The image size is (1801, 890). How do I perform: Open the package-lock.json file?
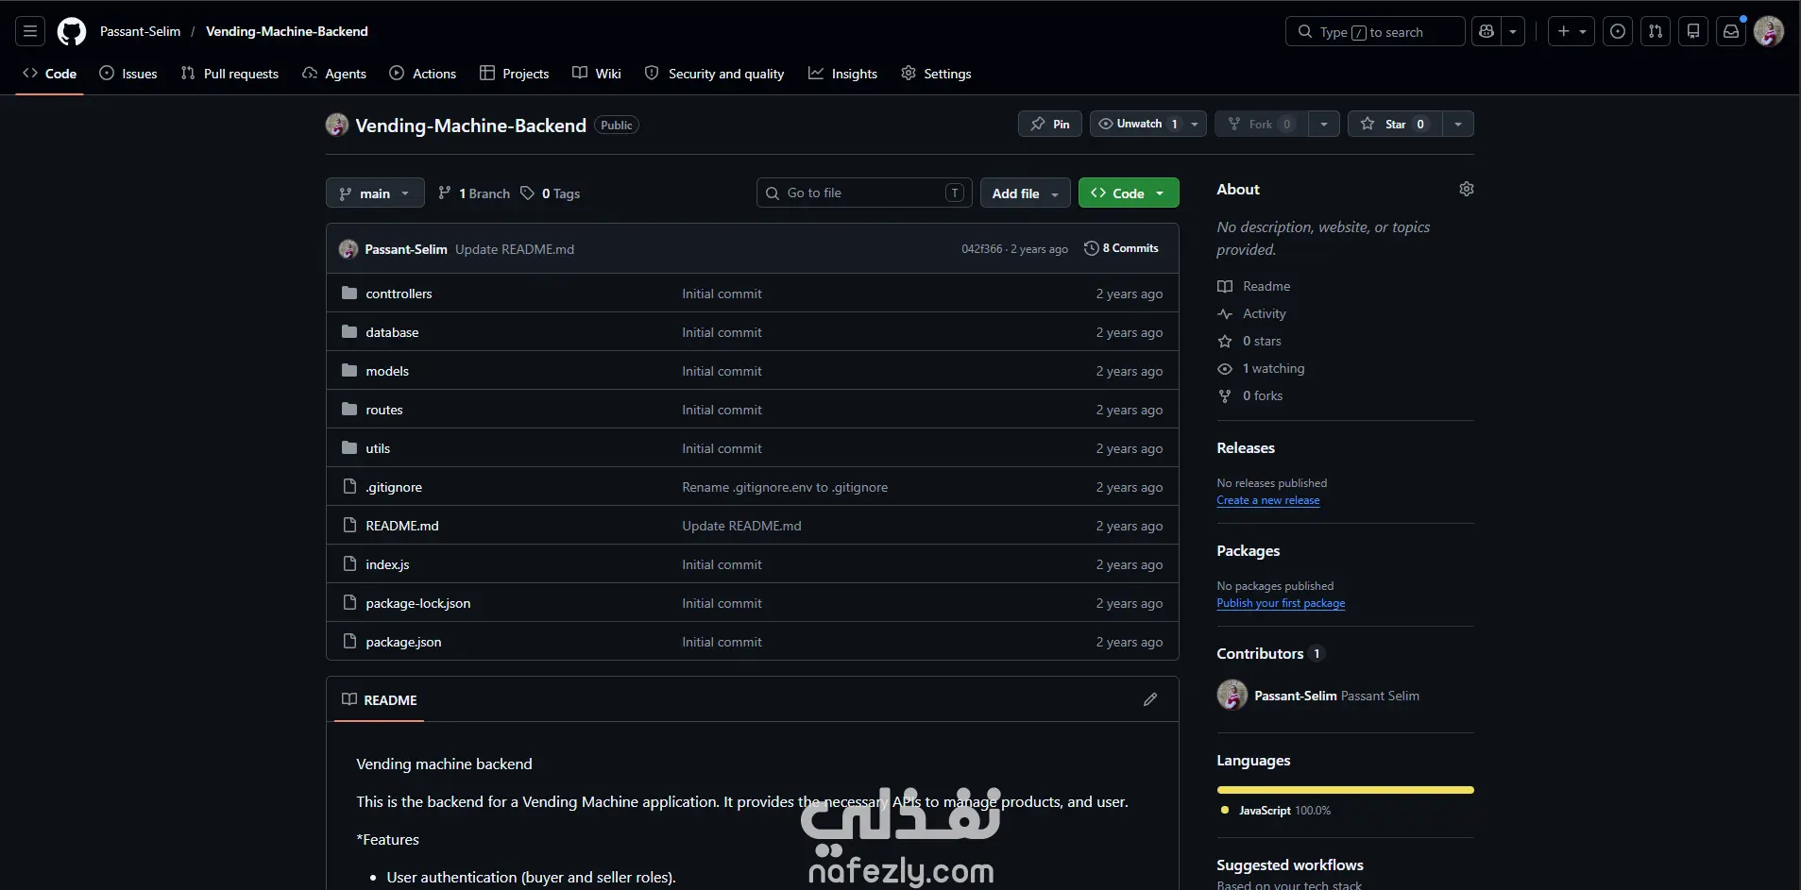[x=417, y=603]
